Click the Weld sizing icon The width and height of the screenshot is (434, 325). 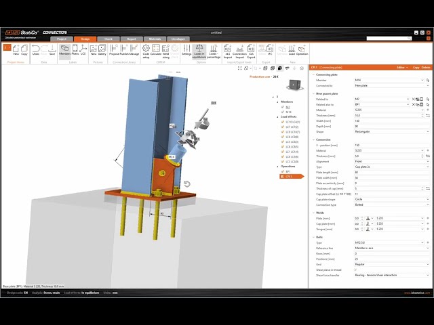165,51
